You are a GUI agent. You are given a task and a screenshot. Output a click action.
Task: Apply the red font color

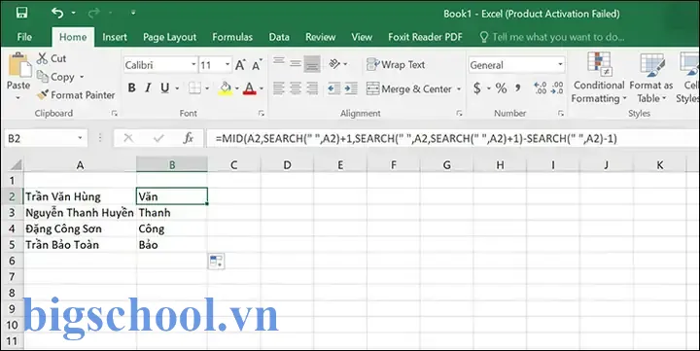click(x=250, y=88)
